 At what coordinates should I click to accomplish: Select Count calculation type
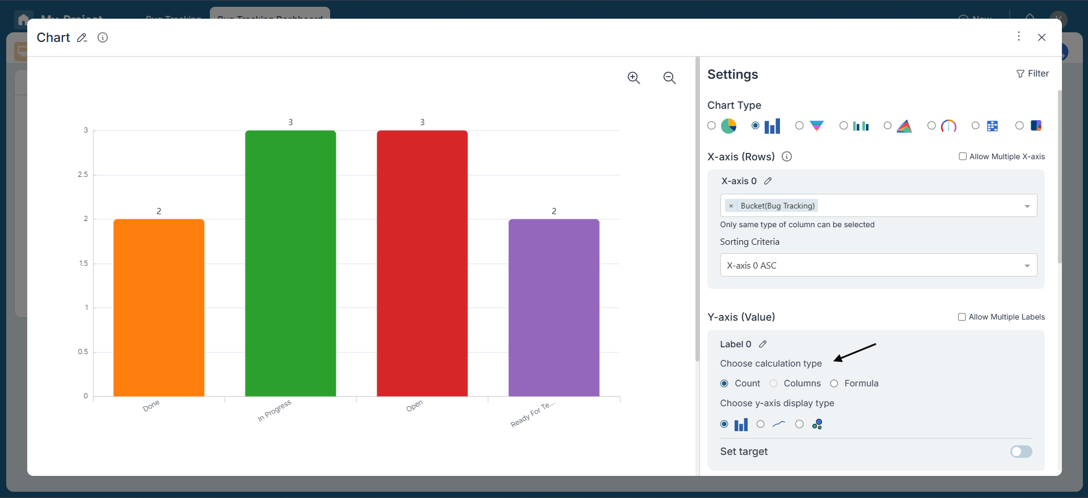pyautogui.click(x=724, y=384)
